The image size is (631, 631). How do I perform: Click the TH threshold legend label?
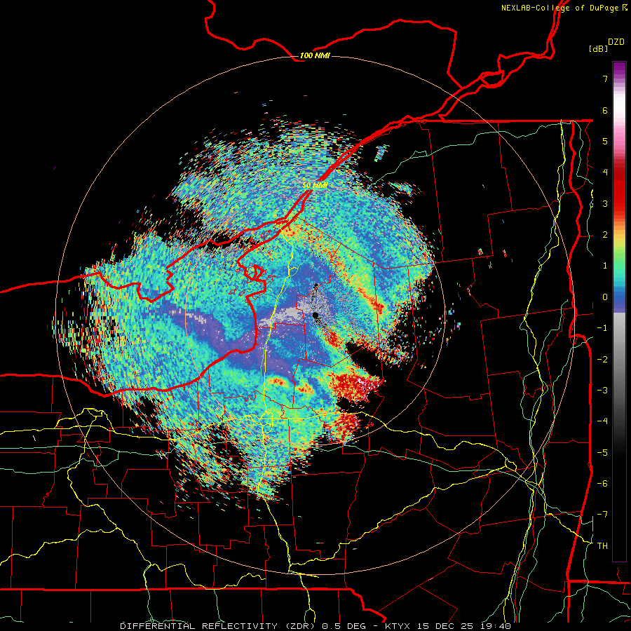602,546
